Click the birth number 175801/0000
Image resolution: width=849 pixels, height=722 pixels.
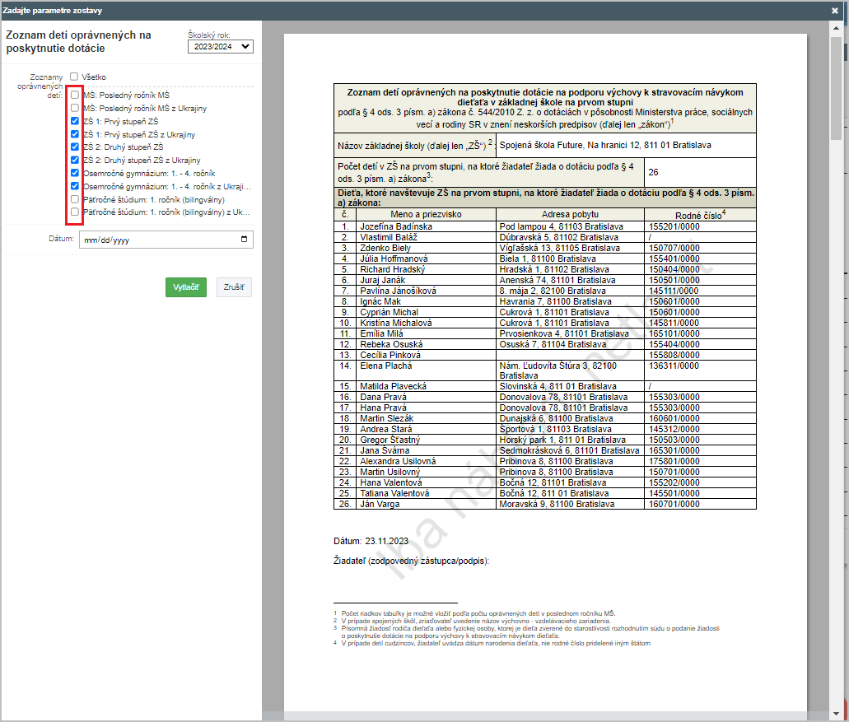674,461
